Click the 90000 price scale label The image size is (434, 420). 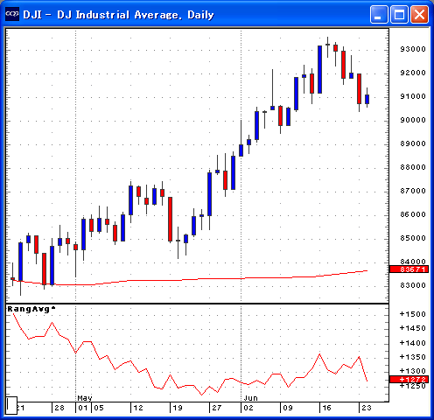click(413, 120)
